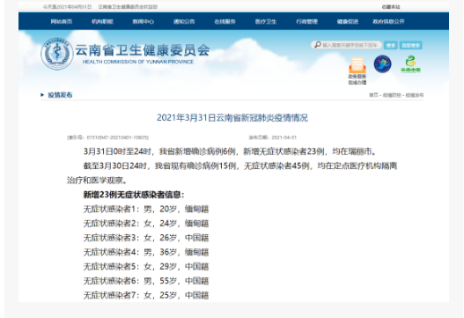Click the Health Commission circular emblem logo
Screen dimensions: 464x318
coord(57,54)
